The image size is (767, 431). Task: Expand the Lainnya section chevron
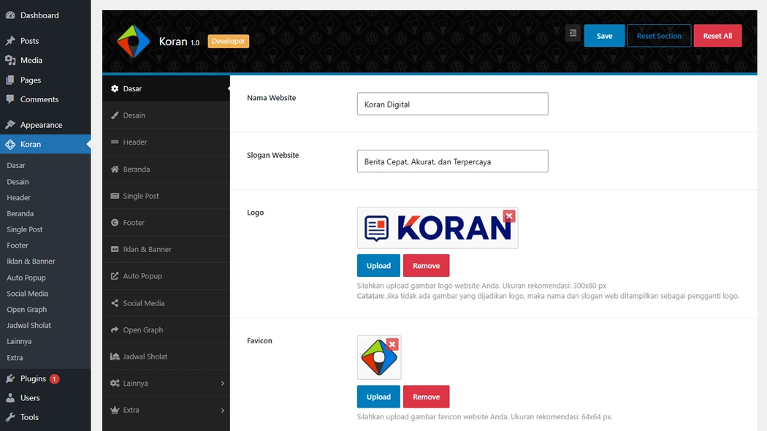pyautogui.click(x=223, y=383)
